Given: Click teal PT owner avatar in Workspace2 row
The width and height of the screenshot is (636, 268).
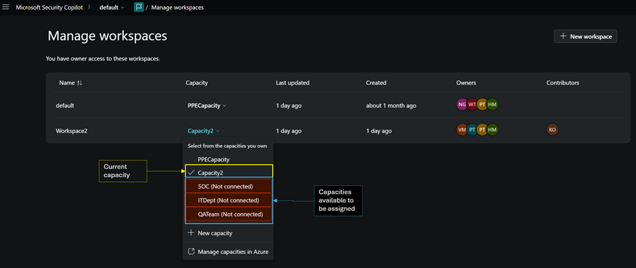Looking at the screenshot, I should pos(472,130).
